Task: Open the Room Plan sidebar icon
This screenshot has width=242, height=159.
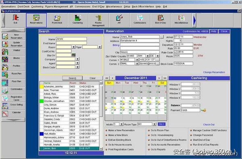Action: click(x=13, y=75)
